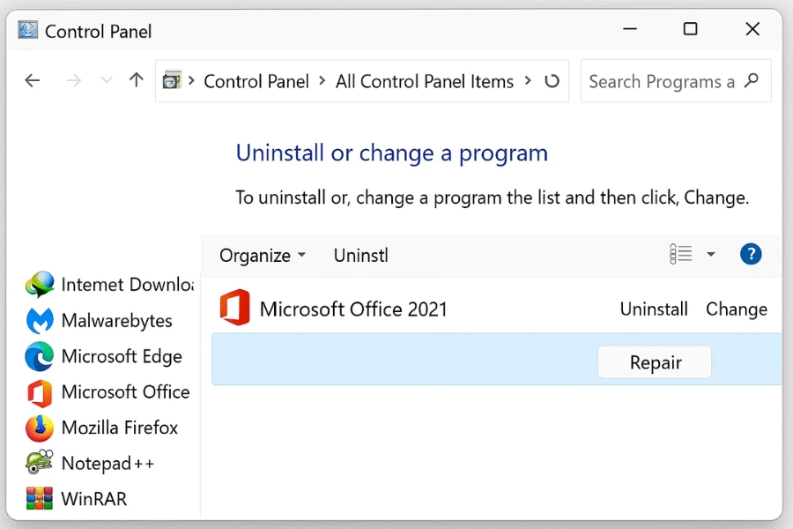Screen dimensions: 793x529
Task: Click Uninstall next to Microsoft Office 2021
Action: pos(654,309)
